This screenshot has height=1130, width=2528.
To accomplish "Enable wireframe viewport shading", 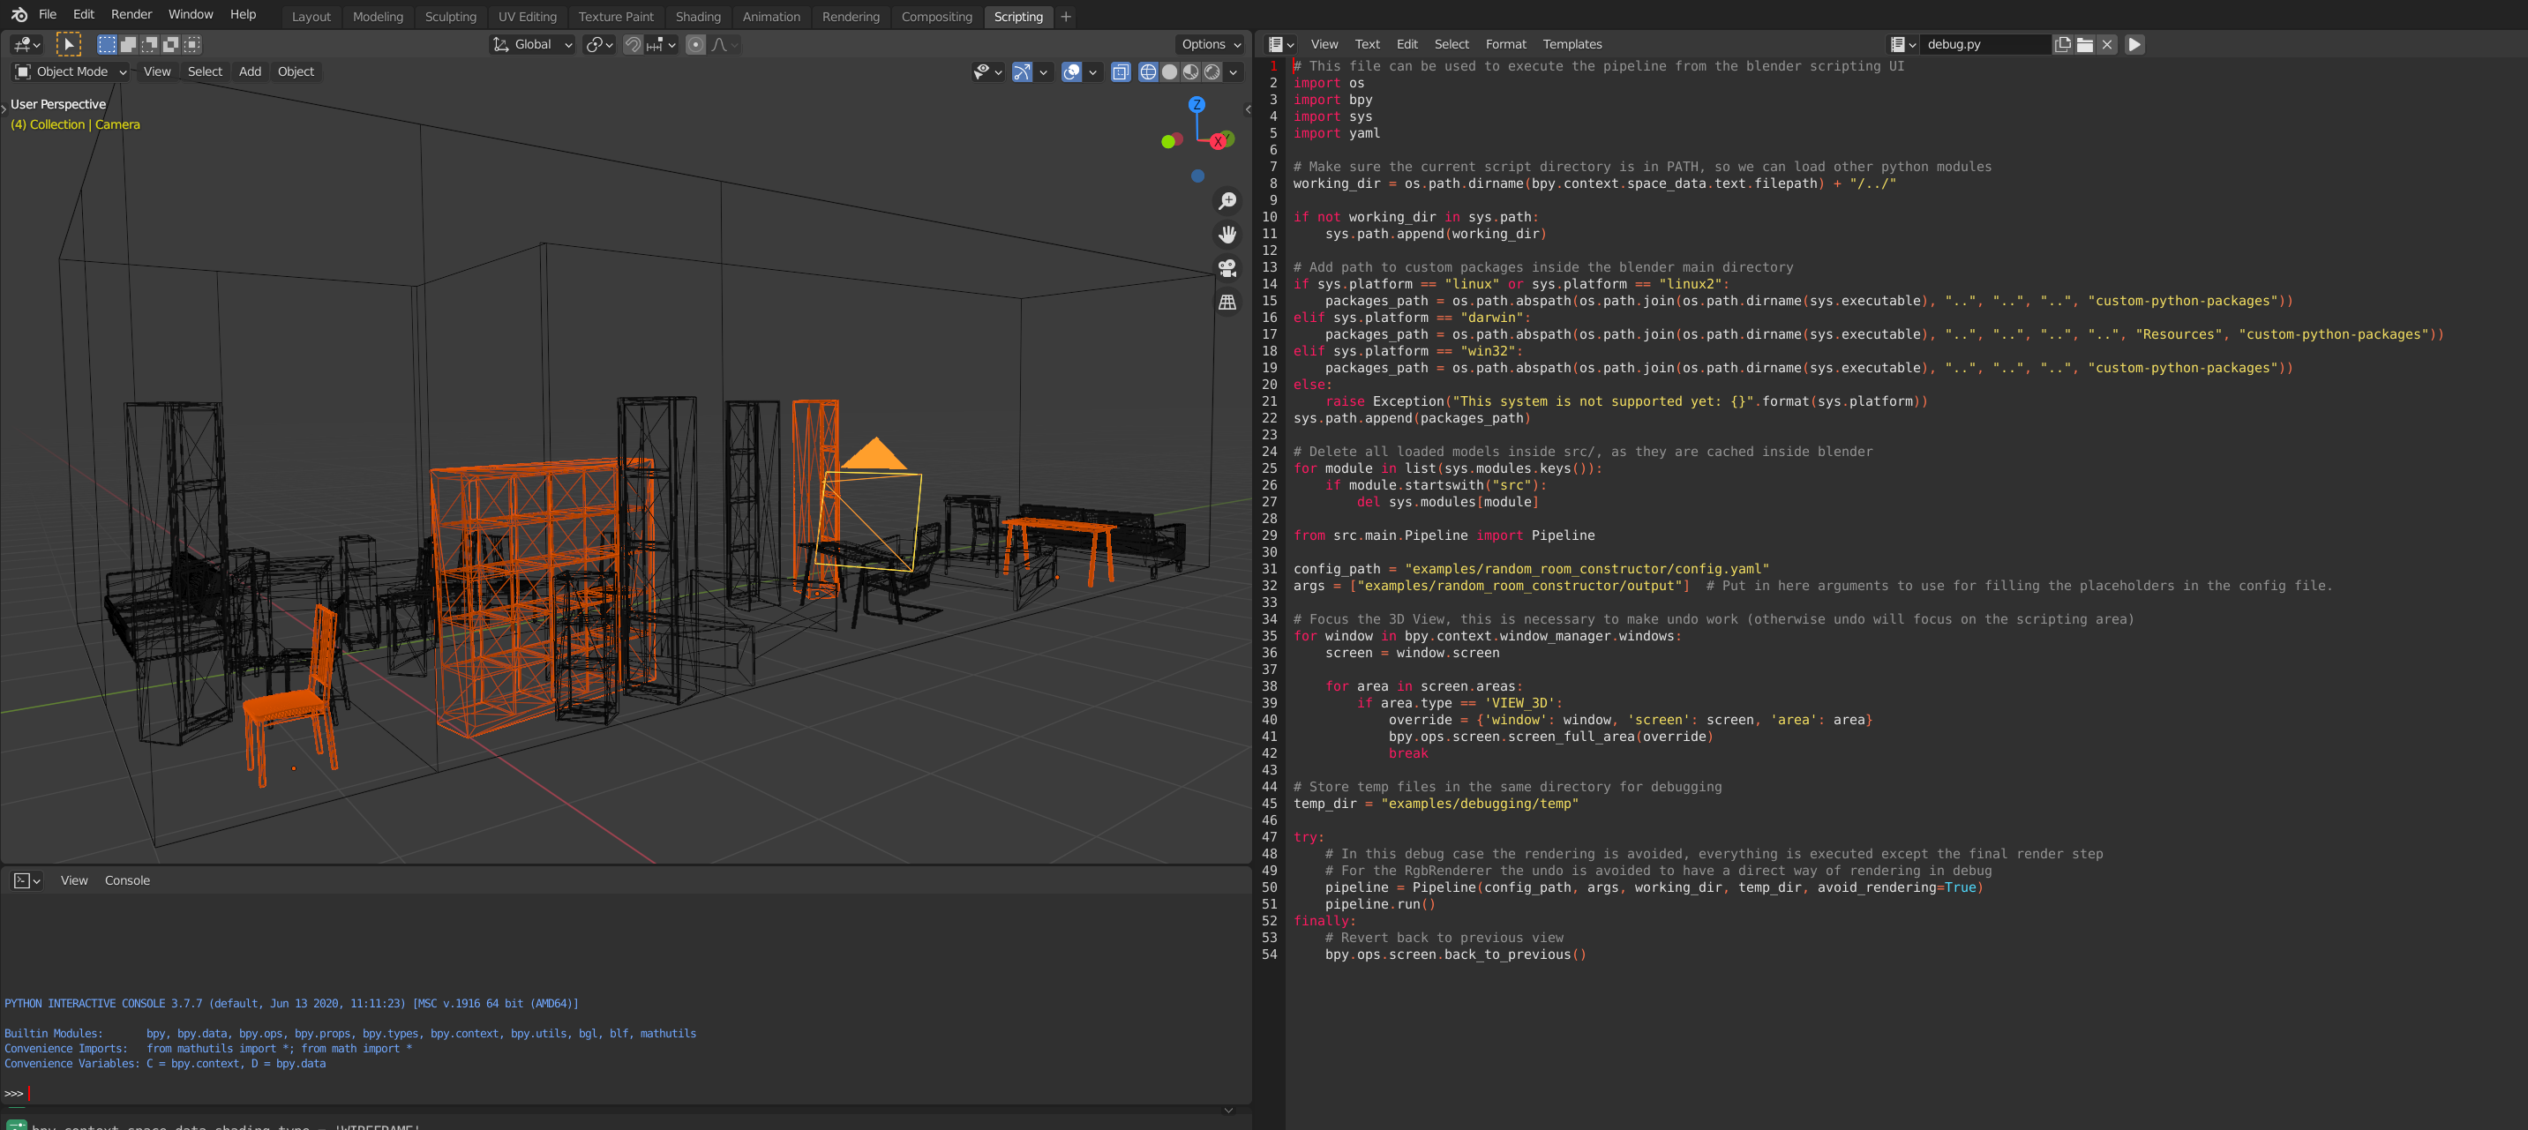I will pos(1147,72).
